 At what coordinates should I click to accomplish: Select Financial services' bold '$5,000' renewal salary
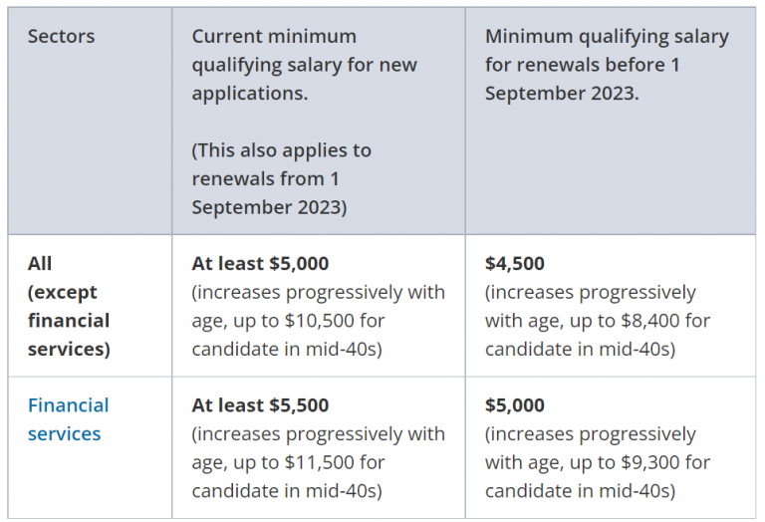click(515, 405)
